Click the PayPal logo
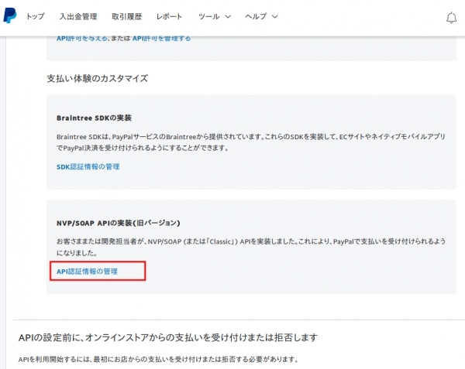This screenshot has width=465, height=369. pos(9,16)
